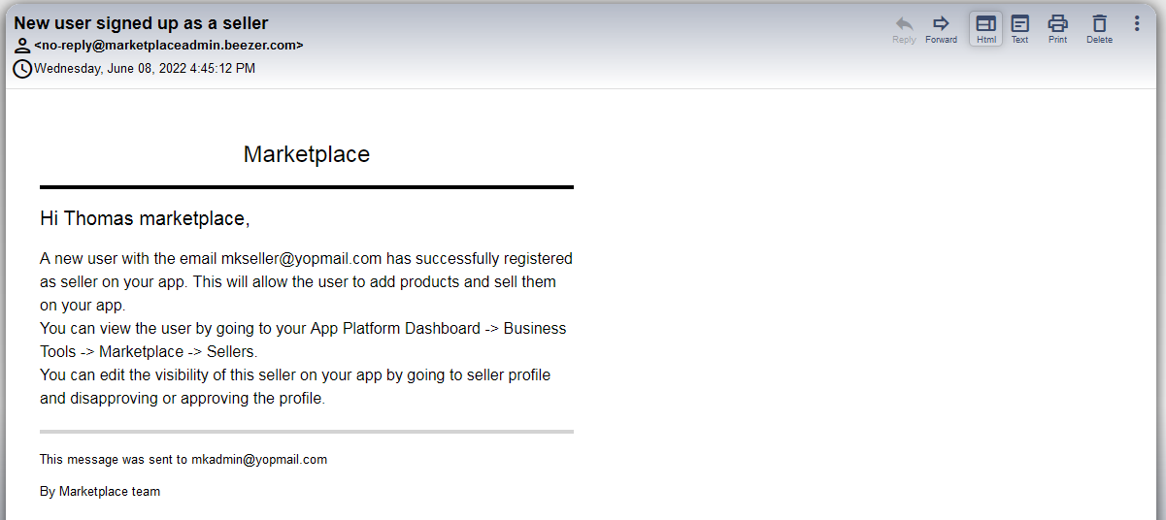Switch to Html view
This screenshot has height=520, width=1166.
pyautogui.click(x=985, y=24)
